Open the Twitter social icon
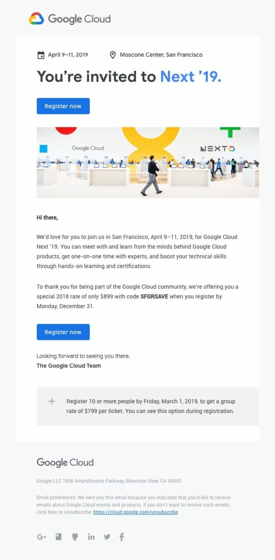The image size is (275, 560). point(107,537)
